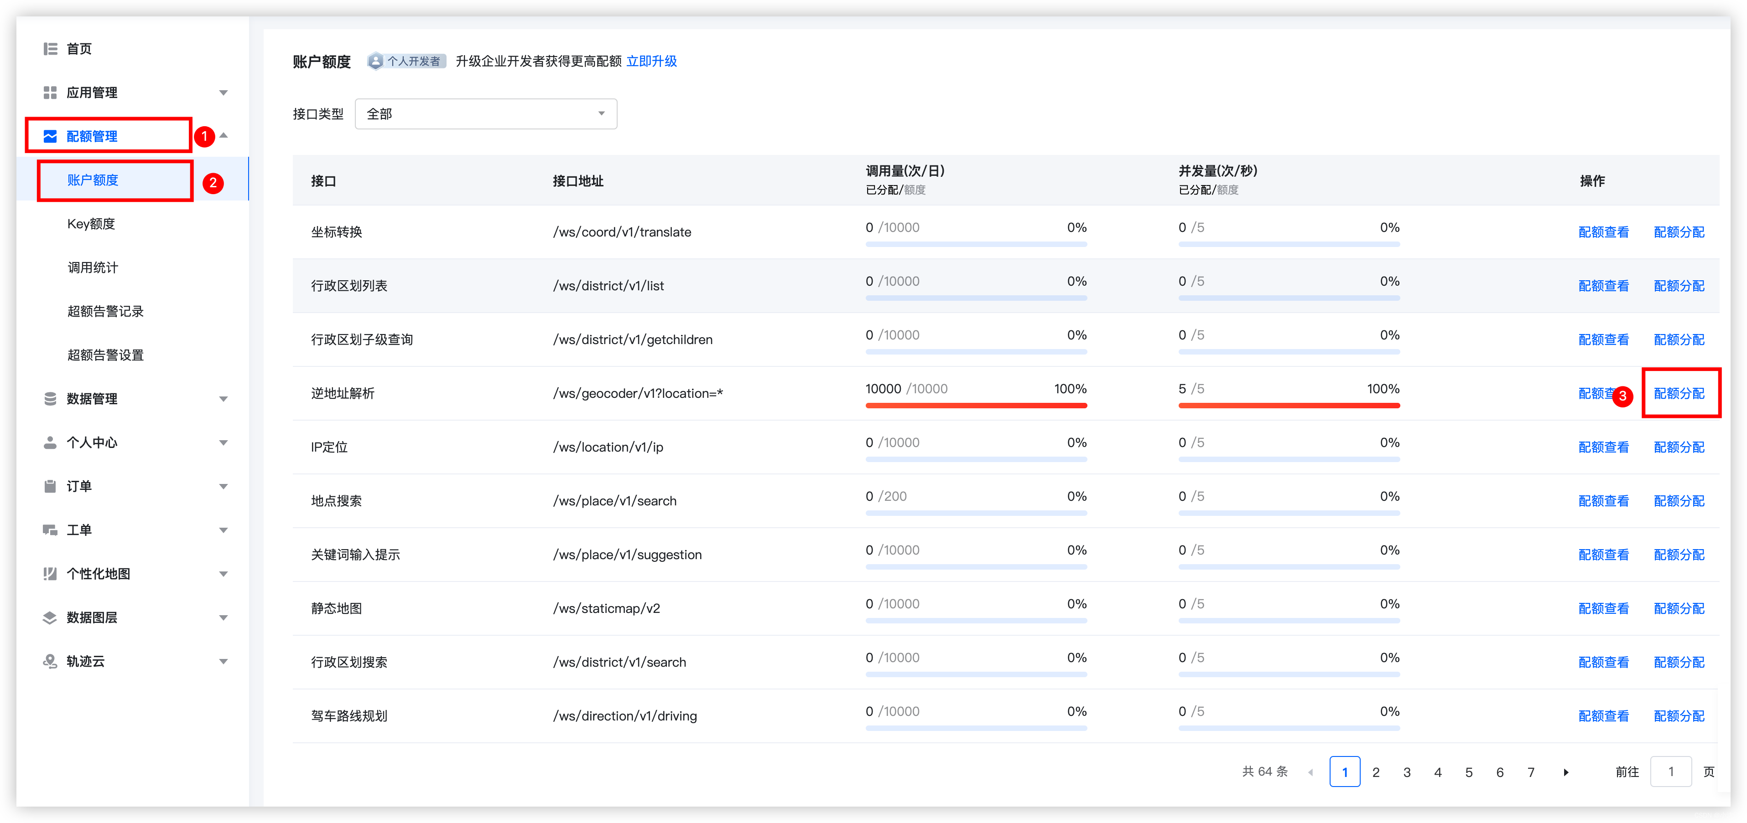Viewport: 1747px width, 823px height.
Task: Click 配额查看 for 坐标转换 row
Action: tap(1603, 232)
